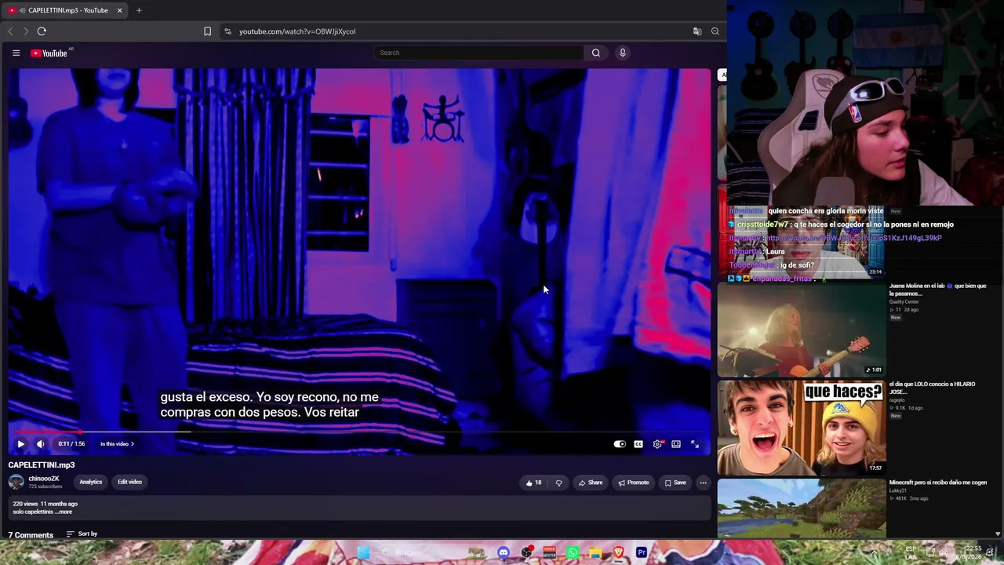The height and width of the screenshot is (565, 1004).
Task: Click the Promote button
Action: click(634, 483)
